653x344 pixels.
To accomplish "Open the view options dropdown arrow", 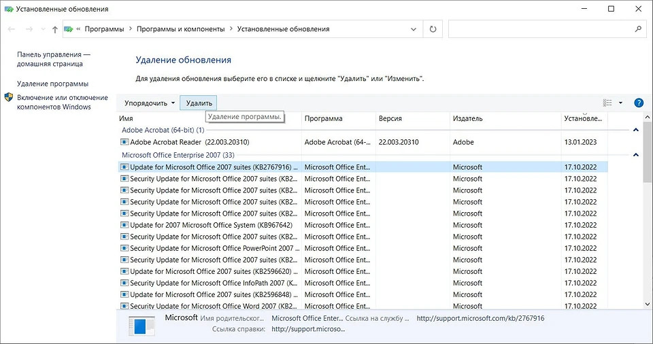I will (620, 103).
